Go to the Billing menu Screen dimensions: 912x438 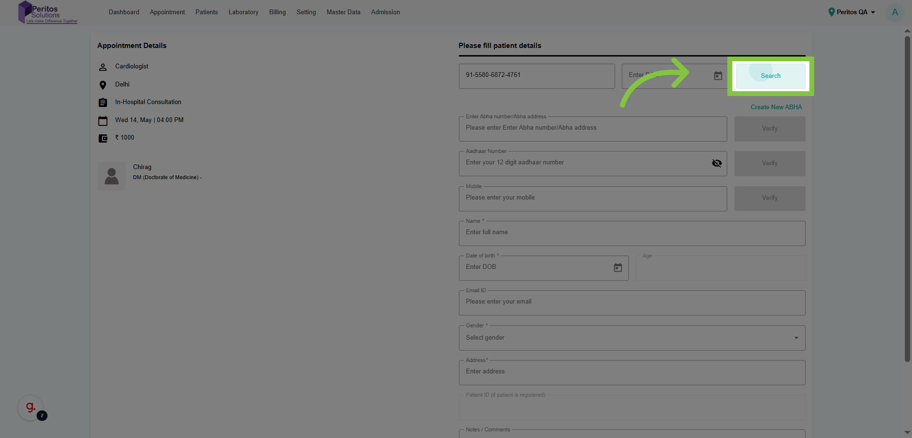[x=277, y=12]
